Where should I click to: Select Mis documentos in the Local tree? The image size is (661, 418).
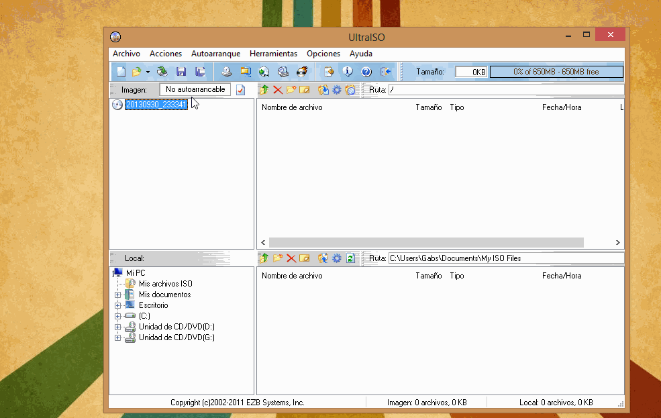[x=165, y=295]
